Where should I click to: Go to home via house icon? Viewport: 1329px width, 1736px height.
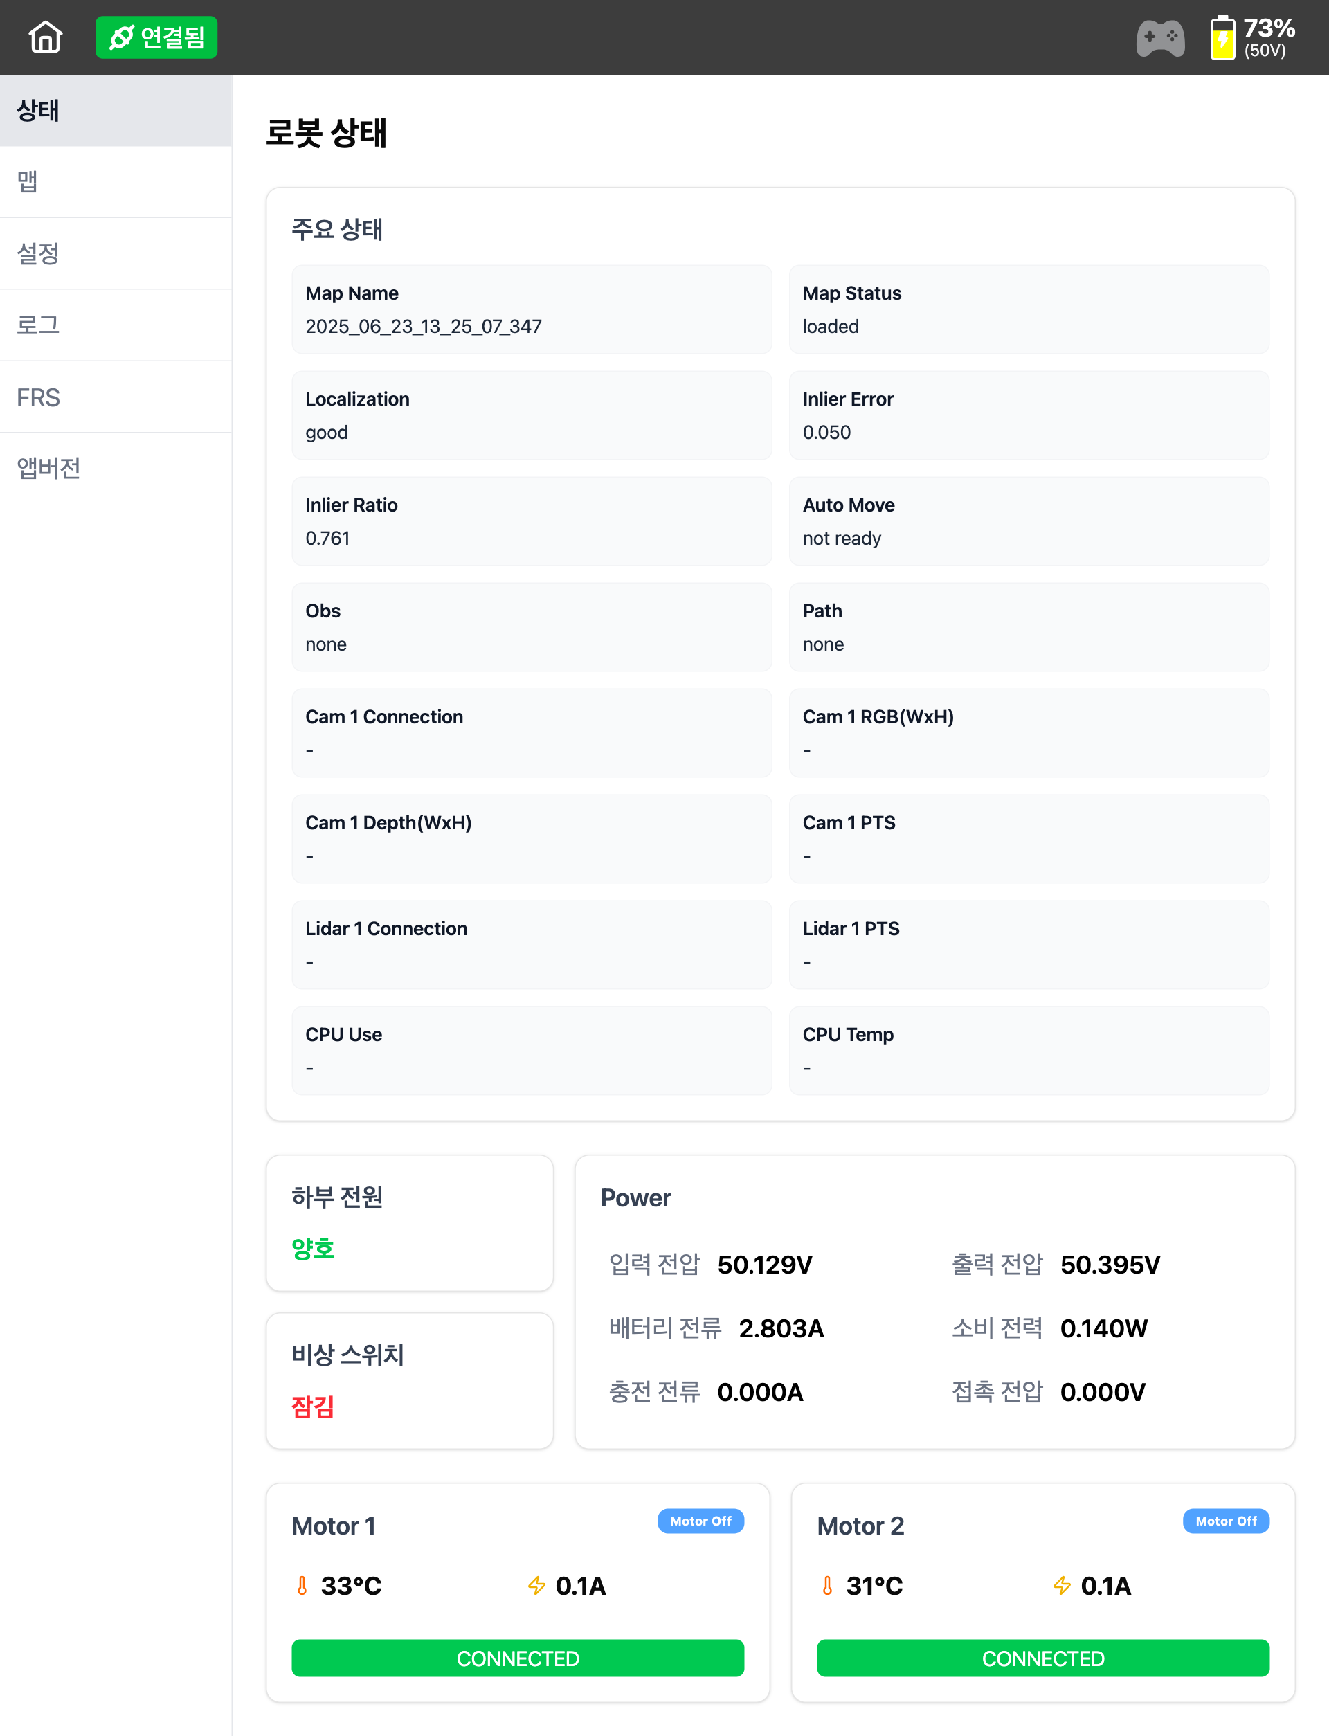click(45, 37)
